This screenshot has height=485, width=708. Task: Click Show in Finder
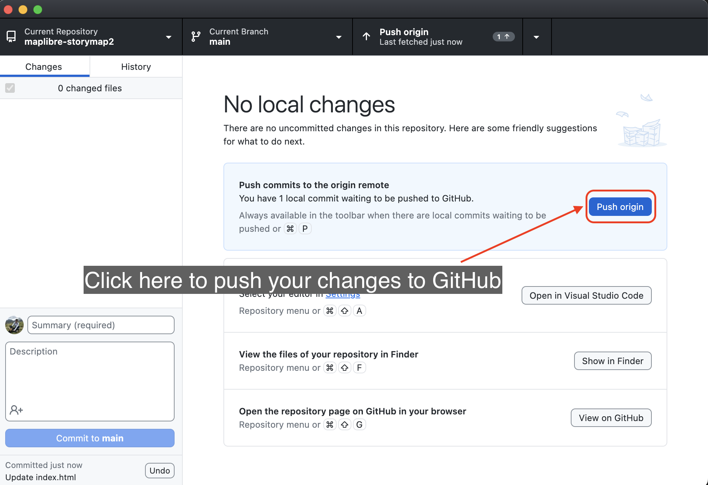pyautogui.click(x=613, y=361)
